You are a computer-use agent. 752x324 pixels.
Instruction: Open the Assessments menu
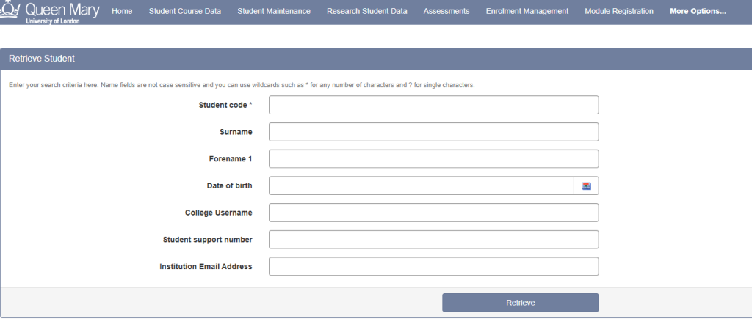446,11
